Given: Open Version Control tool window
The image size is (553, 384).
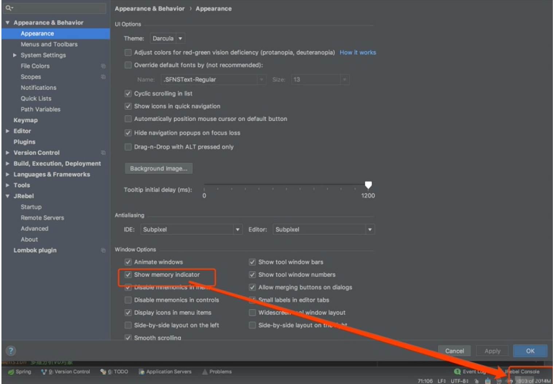Looking at the screenshot, I should [66, 372].
